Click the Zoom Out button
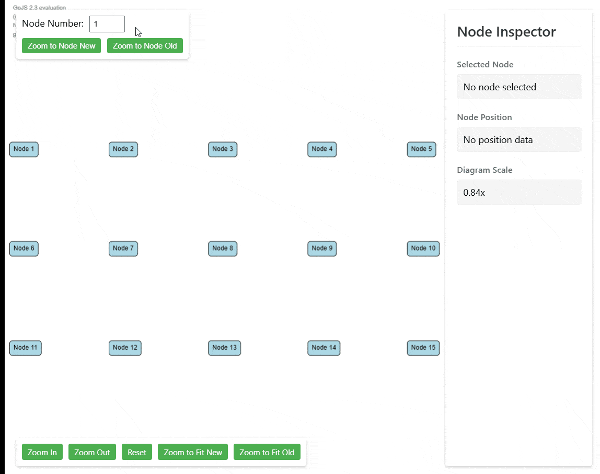 (92, 452)
